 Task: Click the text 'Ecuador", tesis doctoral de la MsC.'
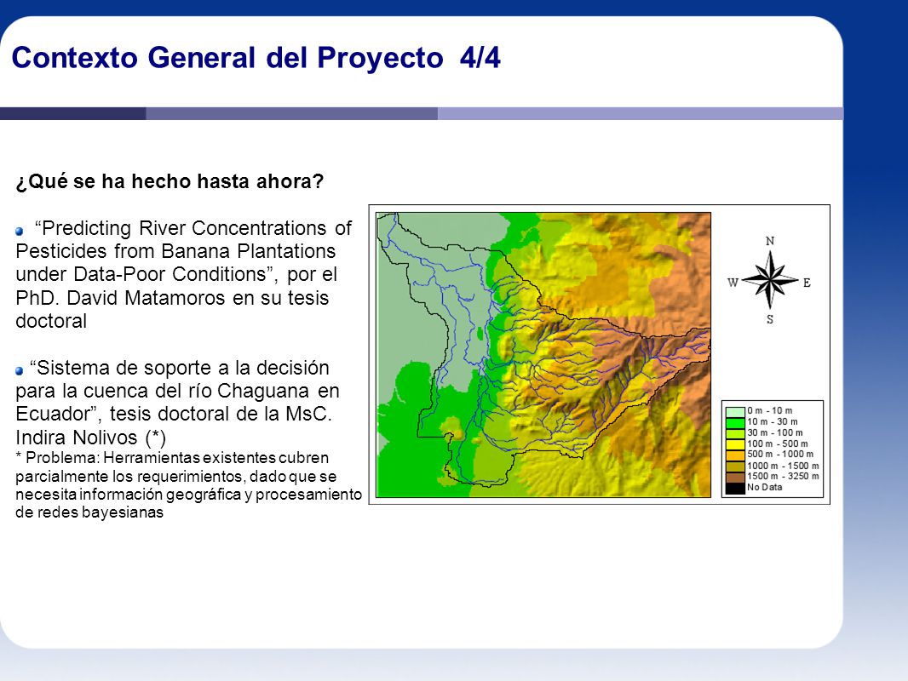tap(174, 415)
